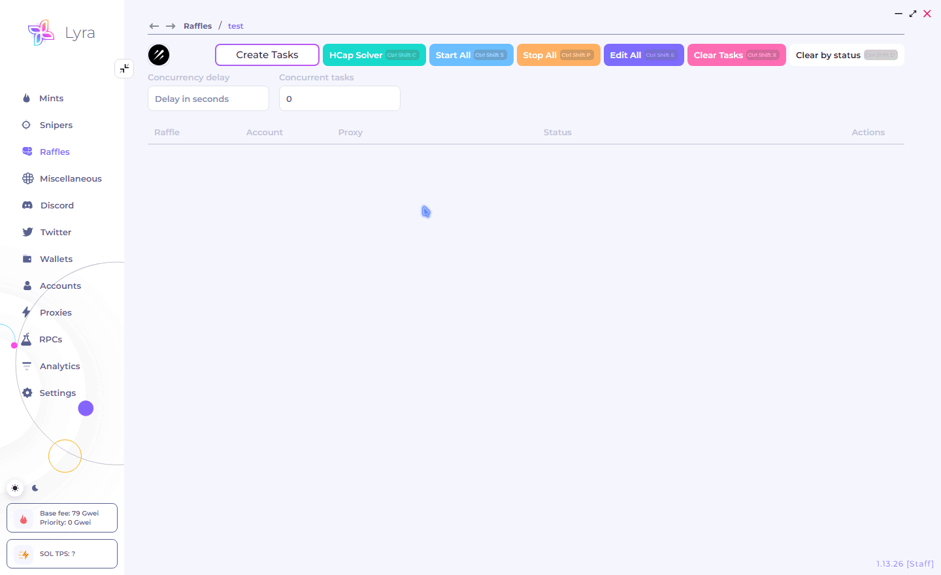Open the Mints section

tap(51, 98)
